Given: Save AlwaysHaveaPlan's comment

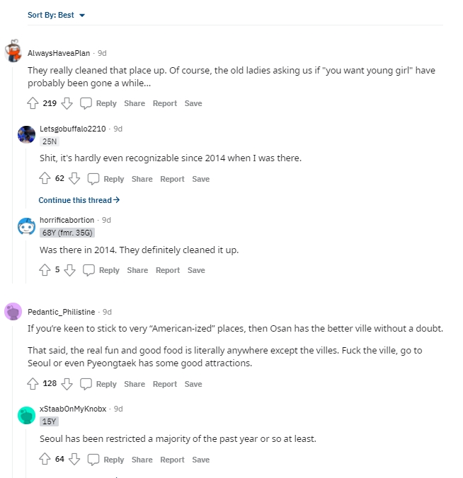Looking at the screenshot, I should click(193, 103).
